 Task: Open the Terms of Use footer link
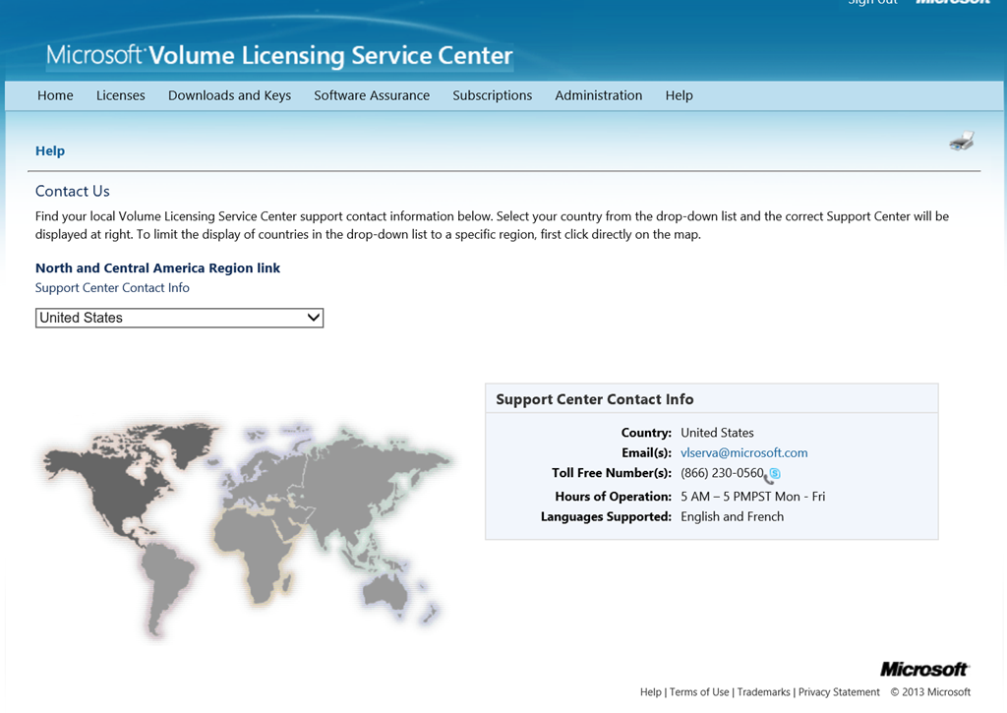[x=698, y=692]
